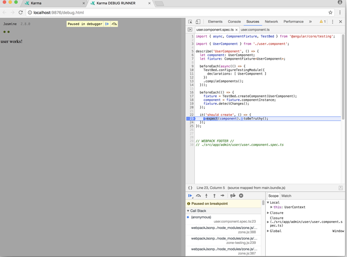This screenshot has height=257, width=347.
Task: Click the source editor vertical scrollbar
Action: coord(343,77)
